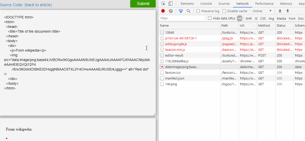The image size is (305, 141).
Task: Filter requests by Img type
Action: pos(271,18)
